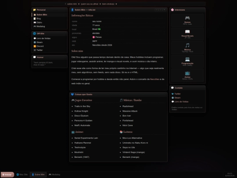Select the Música note icon card
237x178 pixels.
[187, 47]
